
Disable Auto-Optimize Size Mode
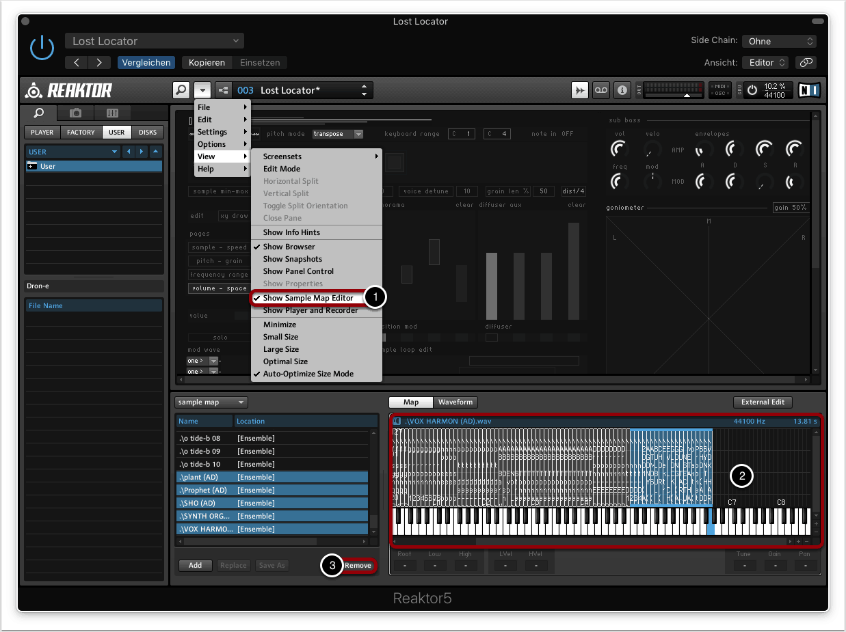(x=308, y=374)
